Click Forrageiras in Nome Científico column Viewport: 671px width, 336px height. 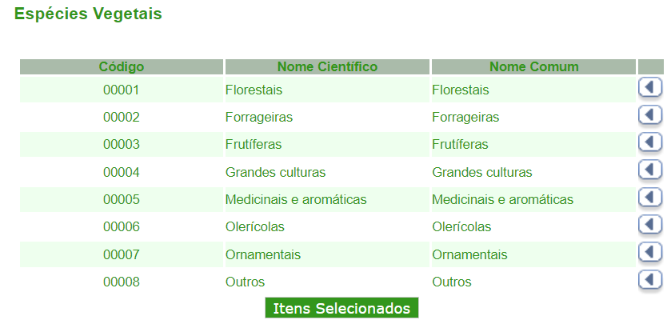(x=259, y=118)
